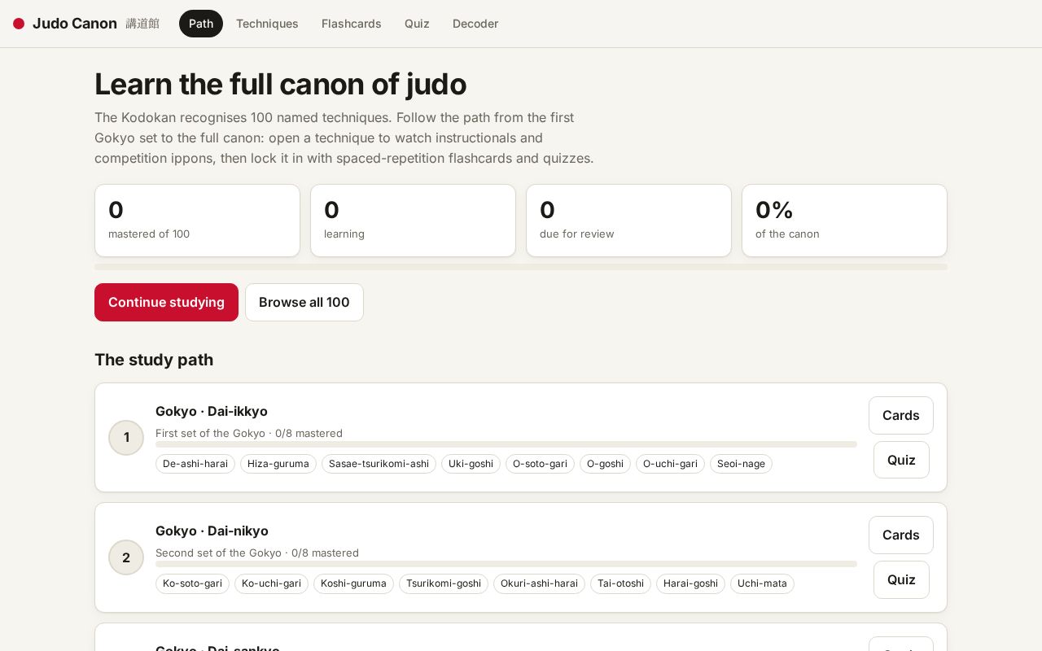1042x651 pixels.
Task: Start Quiz for Gokyo Dai-ikkyo
Action: [901, 460]
